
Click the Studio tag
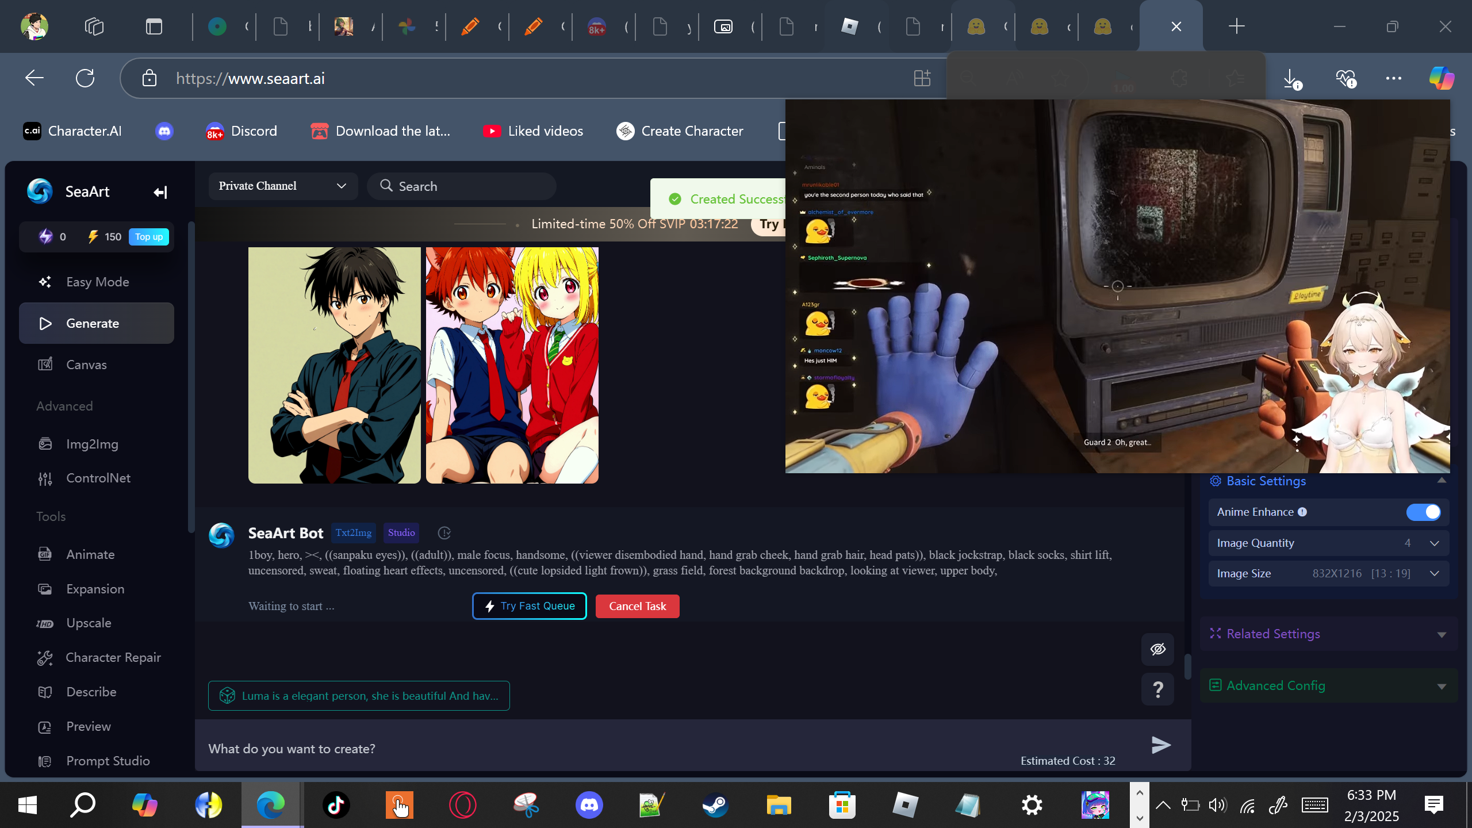click(x=401, y=533)
